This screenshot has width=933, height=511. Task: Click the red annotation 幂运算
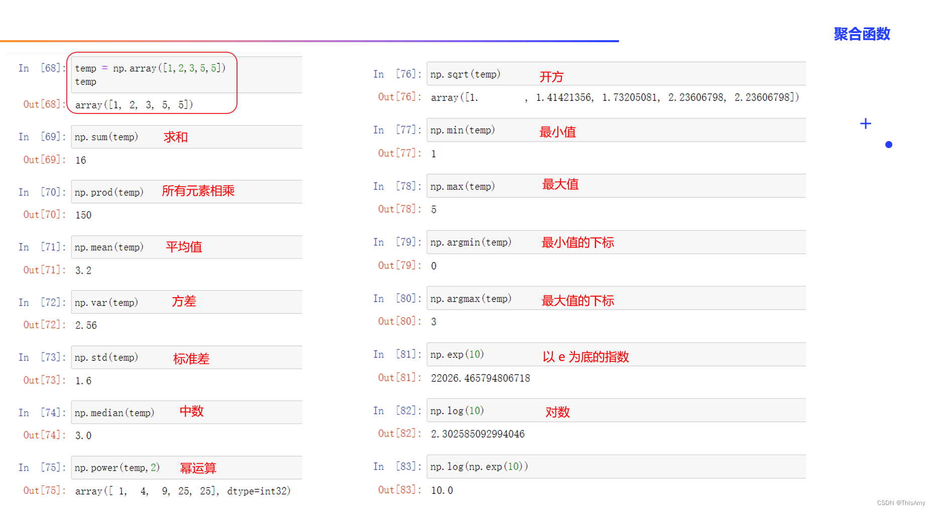(198, 468)
